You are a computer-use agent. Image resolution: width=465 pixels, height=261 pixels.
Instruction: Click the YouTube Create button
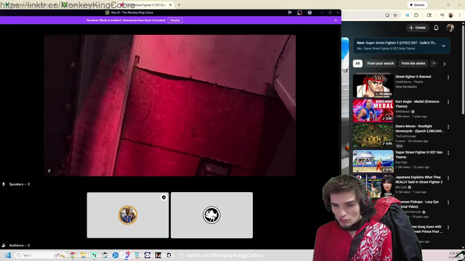417,28
